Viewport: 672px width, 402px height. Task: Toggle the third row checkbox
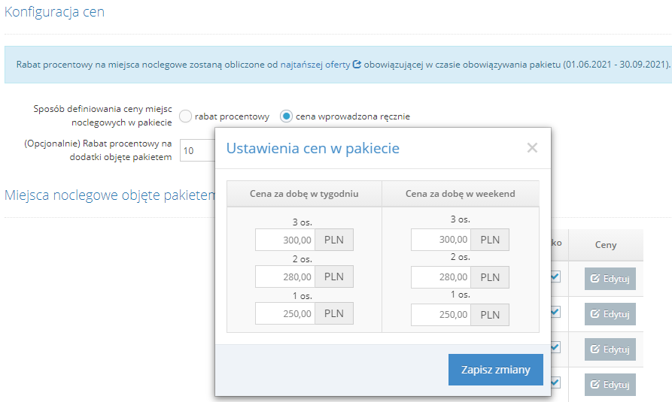[x=555, y=347]
